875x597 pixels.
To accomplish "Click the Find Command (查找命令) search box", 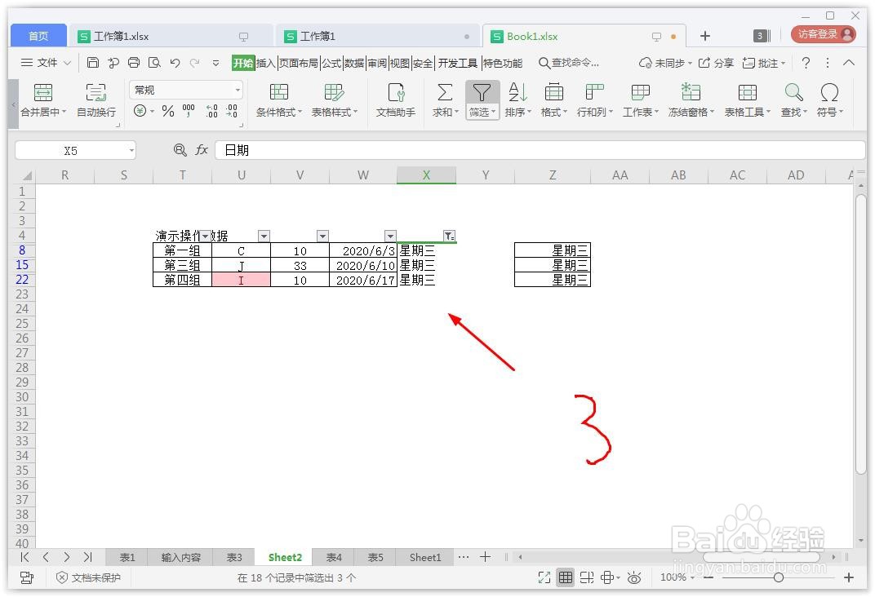I will point(569,63).
